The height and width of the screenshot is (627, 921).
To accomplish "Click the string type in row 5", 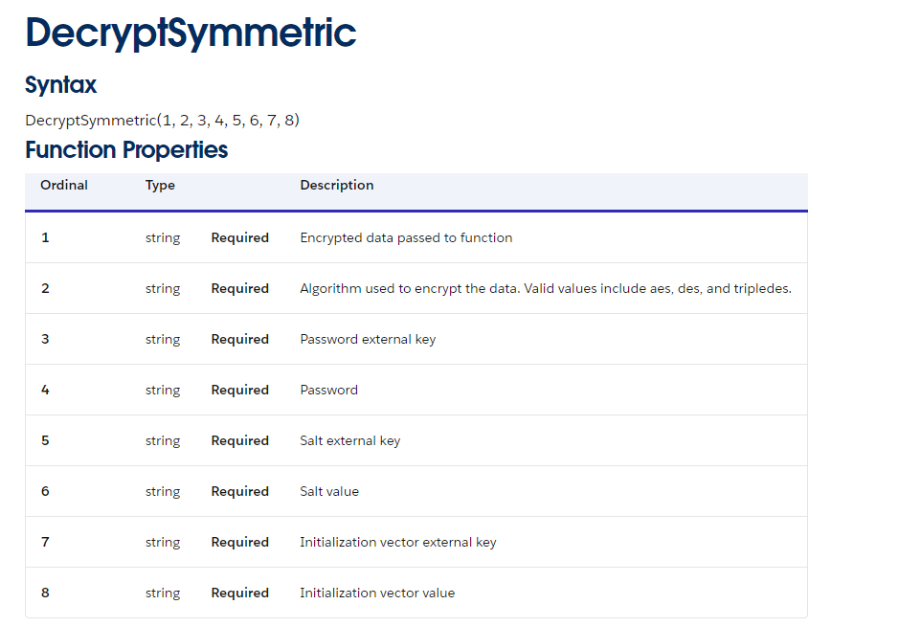I will tap(163, 440).
